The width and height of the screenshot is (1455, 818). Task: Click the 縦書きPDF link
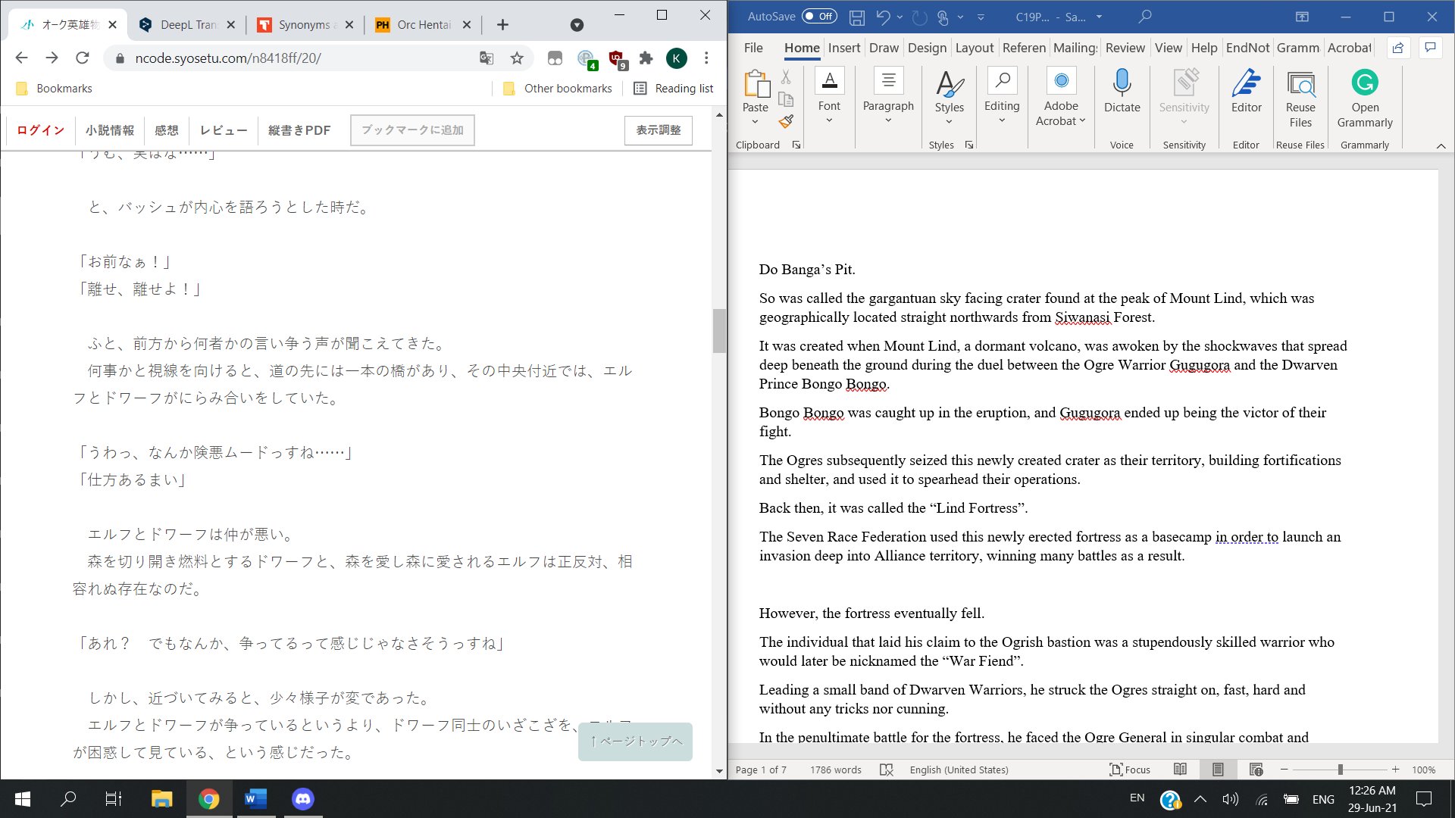point(299,130)
